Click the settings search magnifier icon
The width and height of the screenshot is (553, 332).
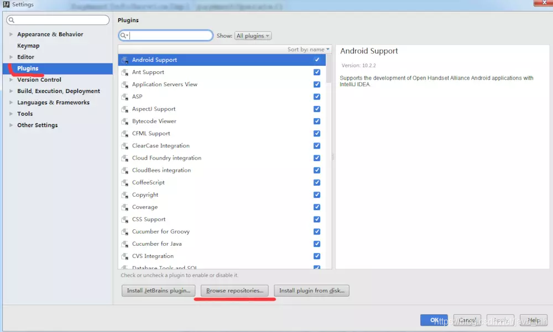pos(11,20)
